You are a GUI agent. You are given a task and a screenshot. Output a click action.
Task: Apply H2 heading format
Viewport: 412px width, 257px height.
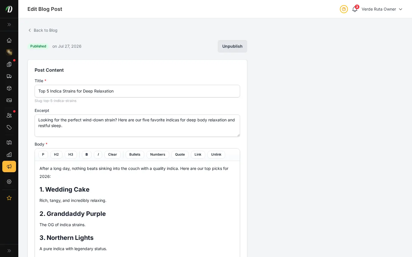click(56, 154)
